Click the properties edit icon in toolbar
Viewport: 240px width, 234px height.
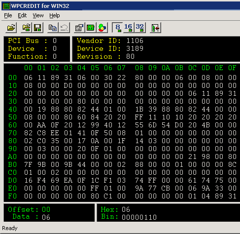79,28
